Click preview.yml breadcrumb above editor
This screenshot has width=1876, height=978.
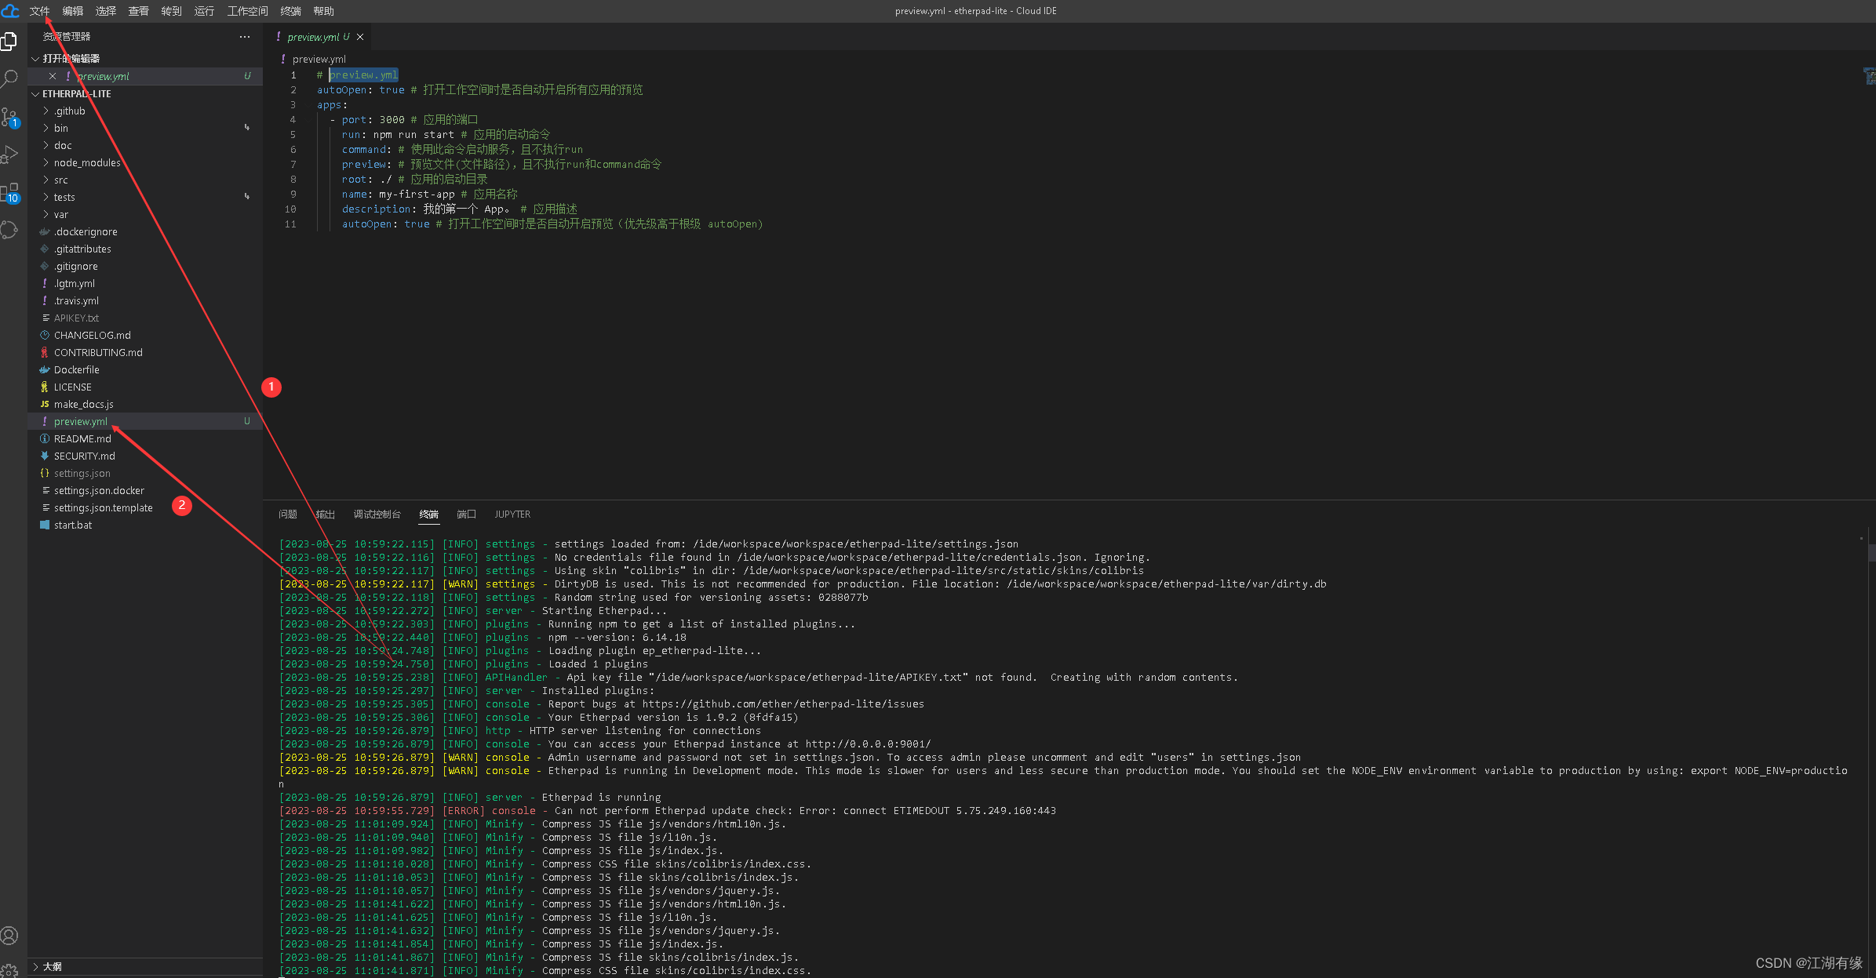[x=319, y=59]
